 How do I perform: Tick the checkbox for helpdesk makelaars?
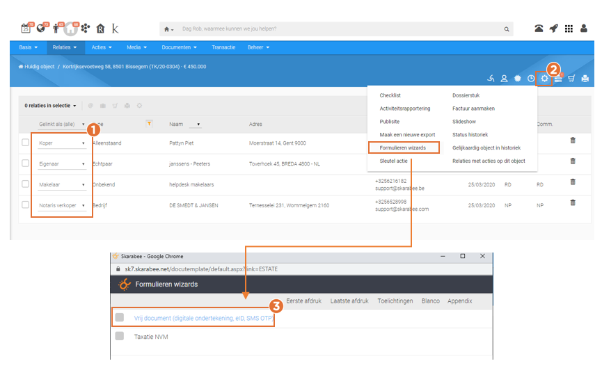coord(25,184)
